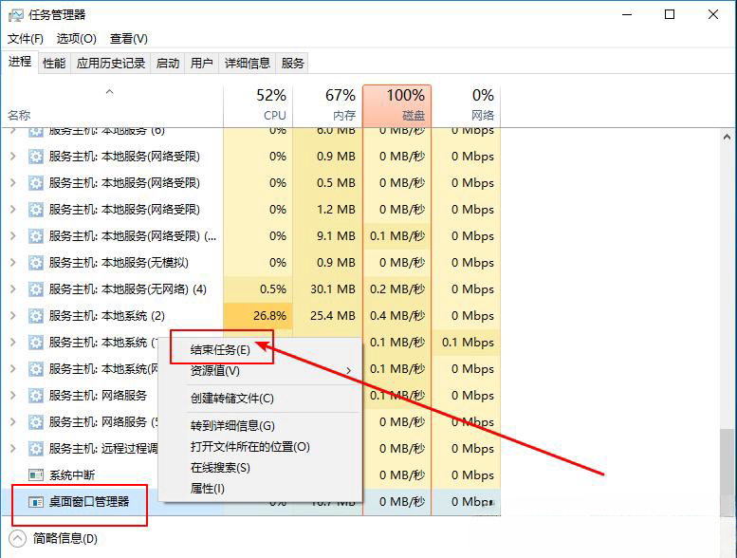The height and width of the screenshot is (558, 737).
Task: Click 简略信息(D) to collapse details
Action: pyautogui.click(x=64, y=538)
